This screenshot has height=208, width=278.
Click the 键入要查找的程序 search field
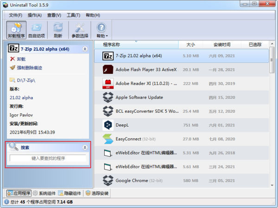coord(48,158)
